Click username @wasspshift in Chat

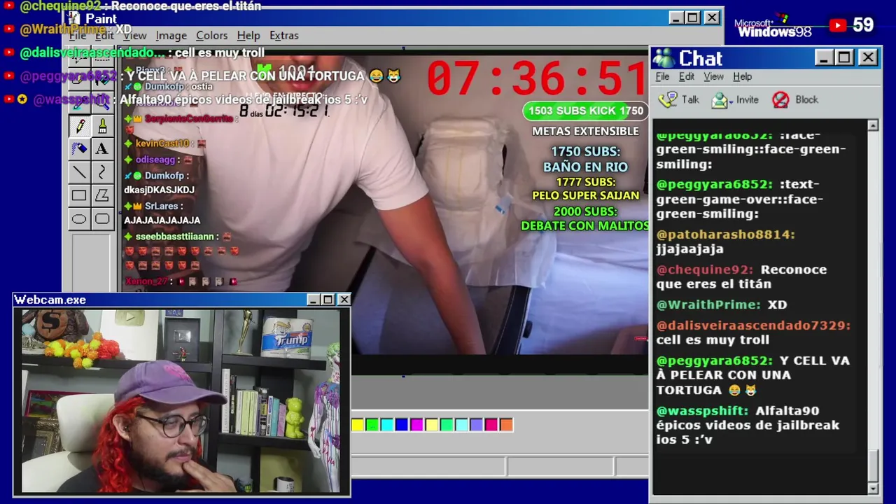[x=702, y=411]
